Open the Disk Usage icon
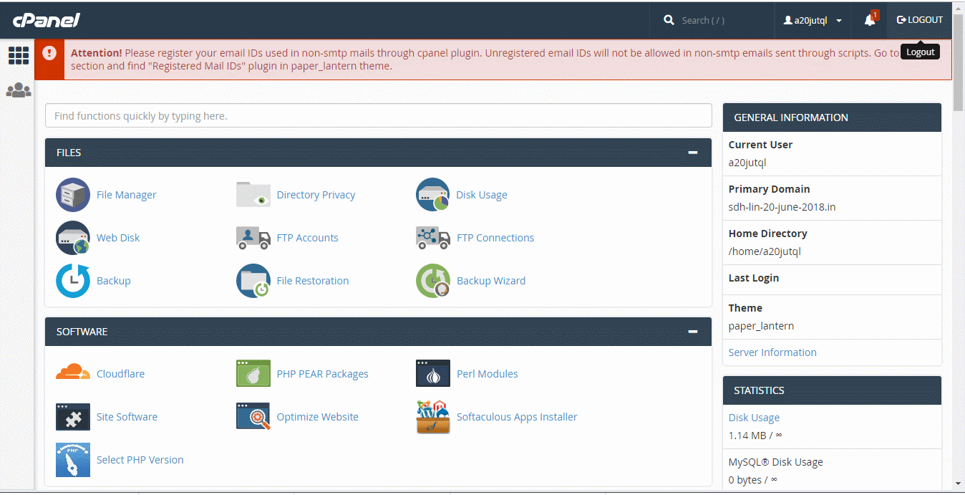The height and width of the screenshot is (495, 965). 433,195
